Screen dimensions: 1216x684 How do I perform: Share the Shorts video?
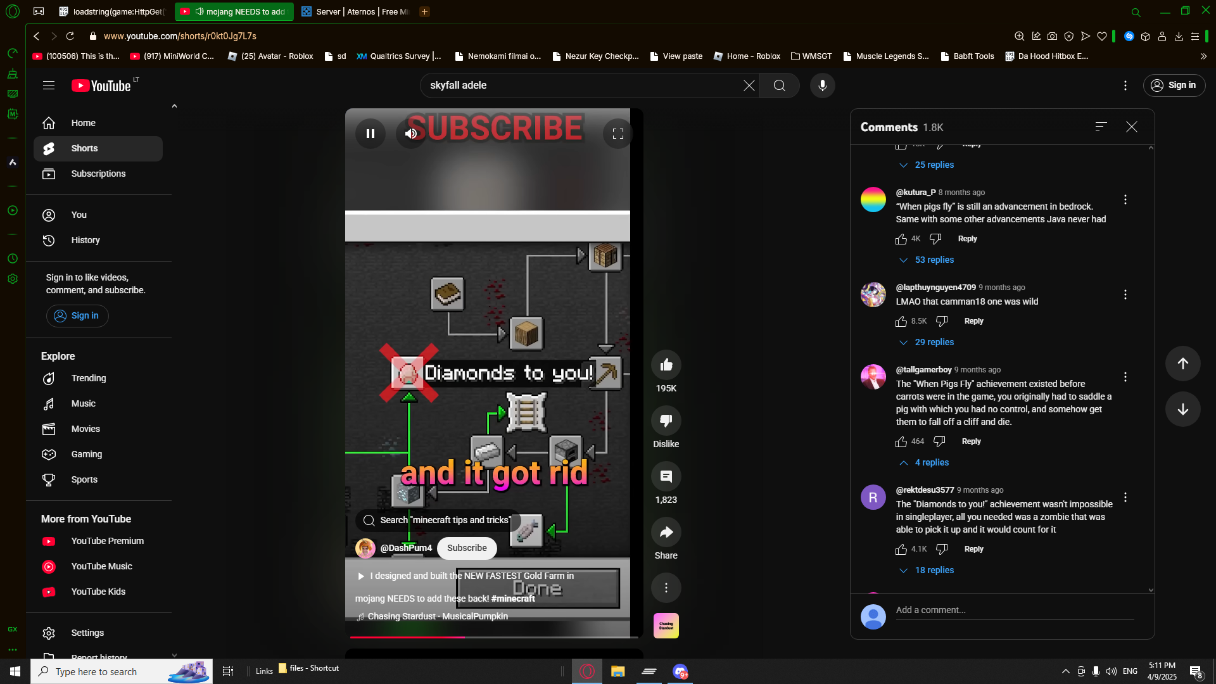tap(666, 532)
